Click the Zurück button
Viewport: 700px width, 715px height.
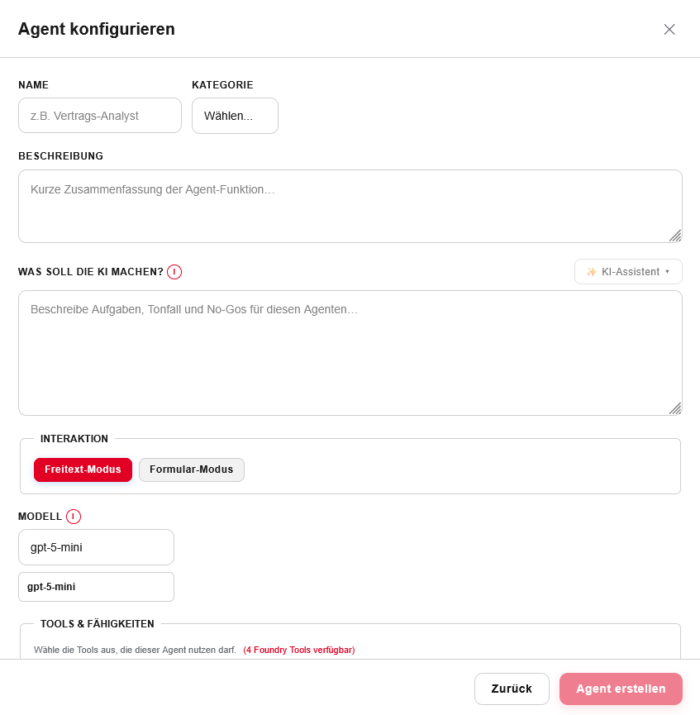point(512,689)
